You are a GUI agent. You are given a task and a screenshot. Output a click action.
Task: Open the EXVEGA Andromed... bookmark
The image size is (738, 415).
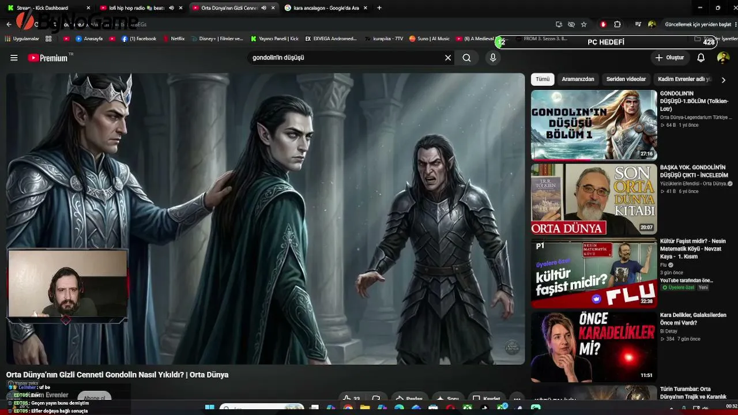click(x=331, y=39)
